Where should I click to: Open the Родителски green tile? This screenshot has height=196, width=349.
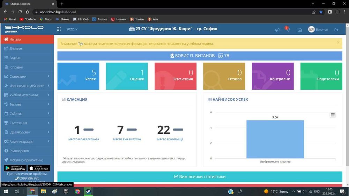(x=321, y=76)
